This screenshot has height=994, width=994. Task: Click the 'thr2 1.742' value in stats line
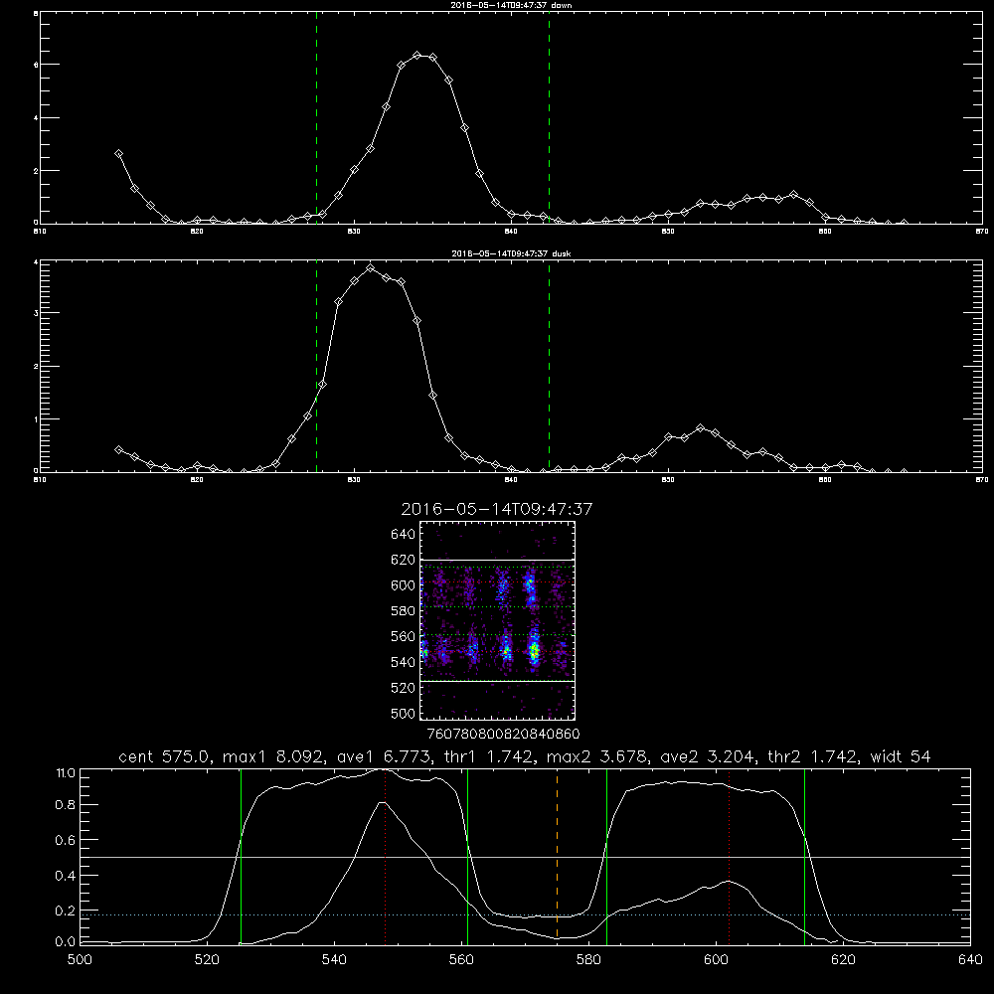813,756
